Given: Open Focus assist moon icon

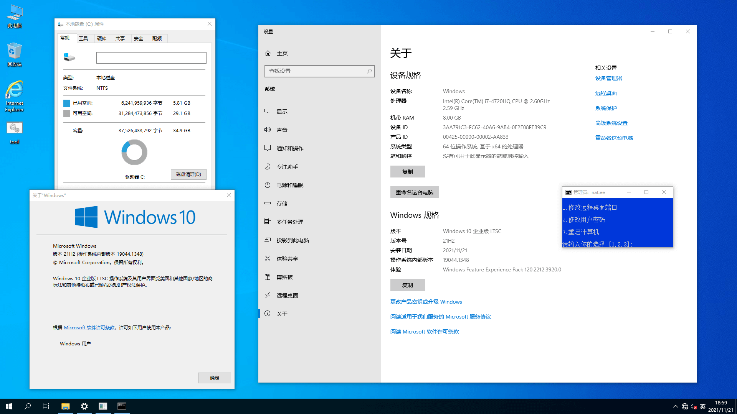Looking at the screenshot, I should click(x=268, y=166).
